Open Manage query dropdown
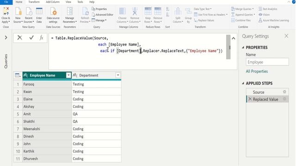 99,20
